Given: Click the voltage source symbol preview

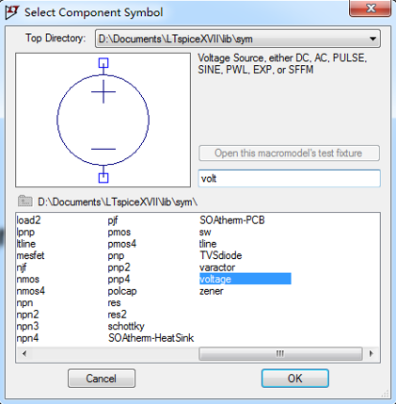Looking at the screenshot, I should [103, 120].
